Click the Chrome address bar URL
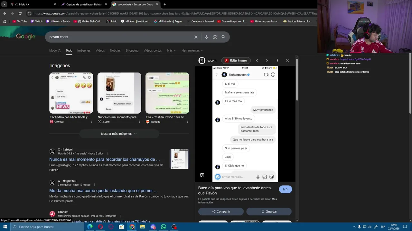Viewport: 412px width, 231px height. pos(175,13)
